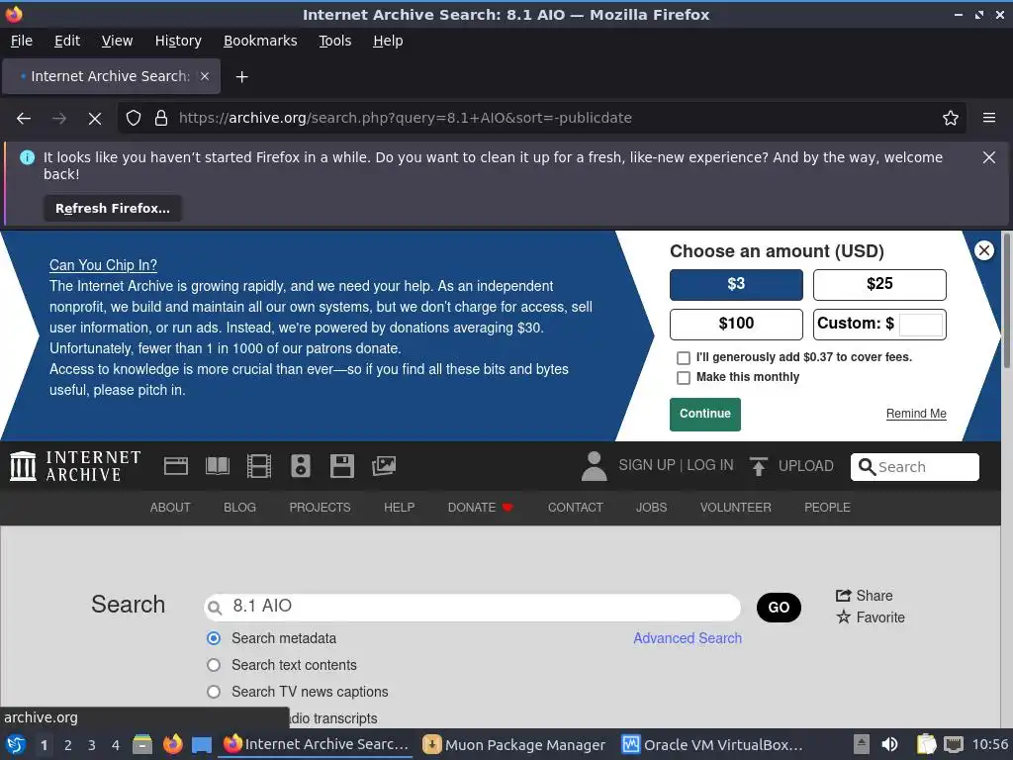Viewport: 1013px width, 760px height.
Task: Choose the $3 donation amount
Action: coord(736,284)
